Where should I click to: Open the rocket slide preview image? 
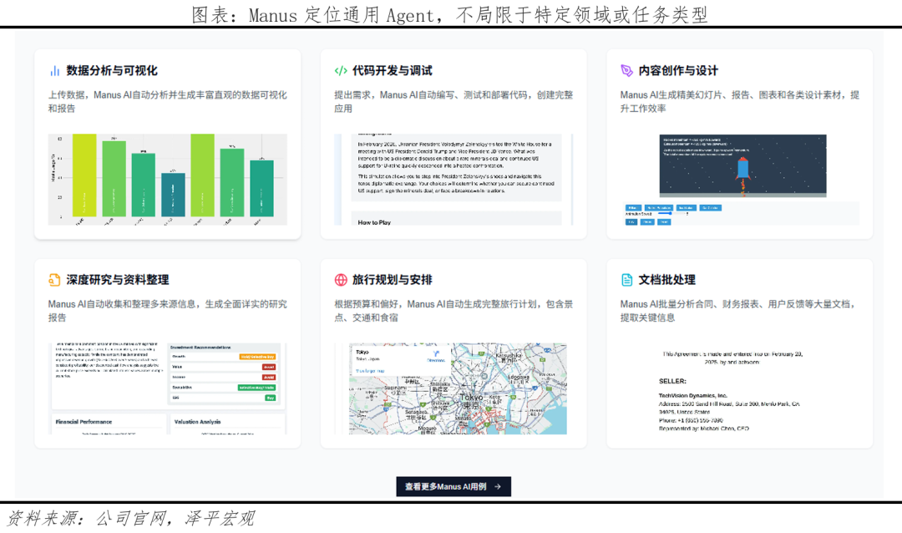742,167
